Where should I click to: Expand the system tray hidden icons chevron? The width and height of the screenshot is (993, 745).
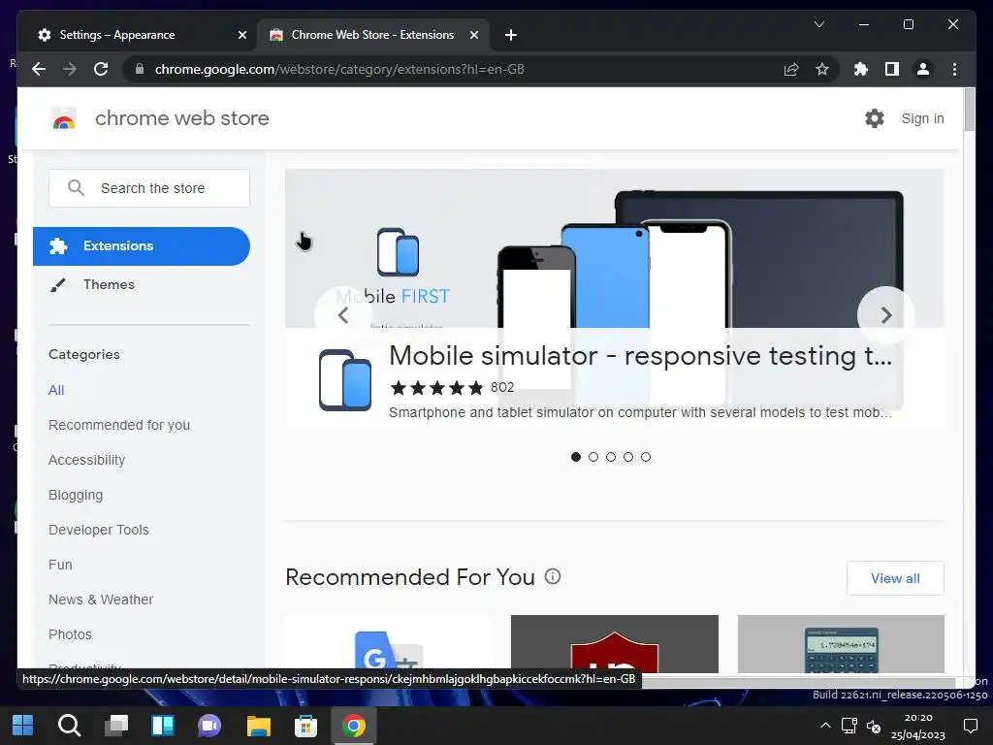click(x=825, y=726)
